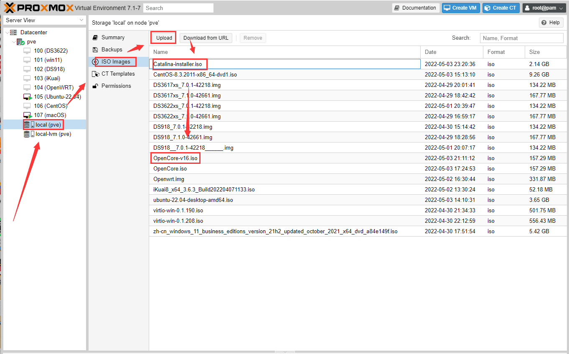Screen dimensions: 569x354
Task: Select the zh-cn_windows_11 business editions iso row
Action: [358, 231]
